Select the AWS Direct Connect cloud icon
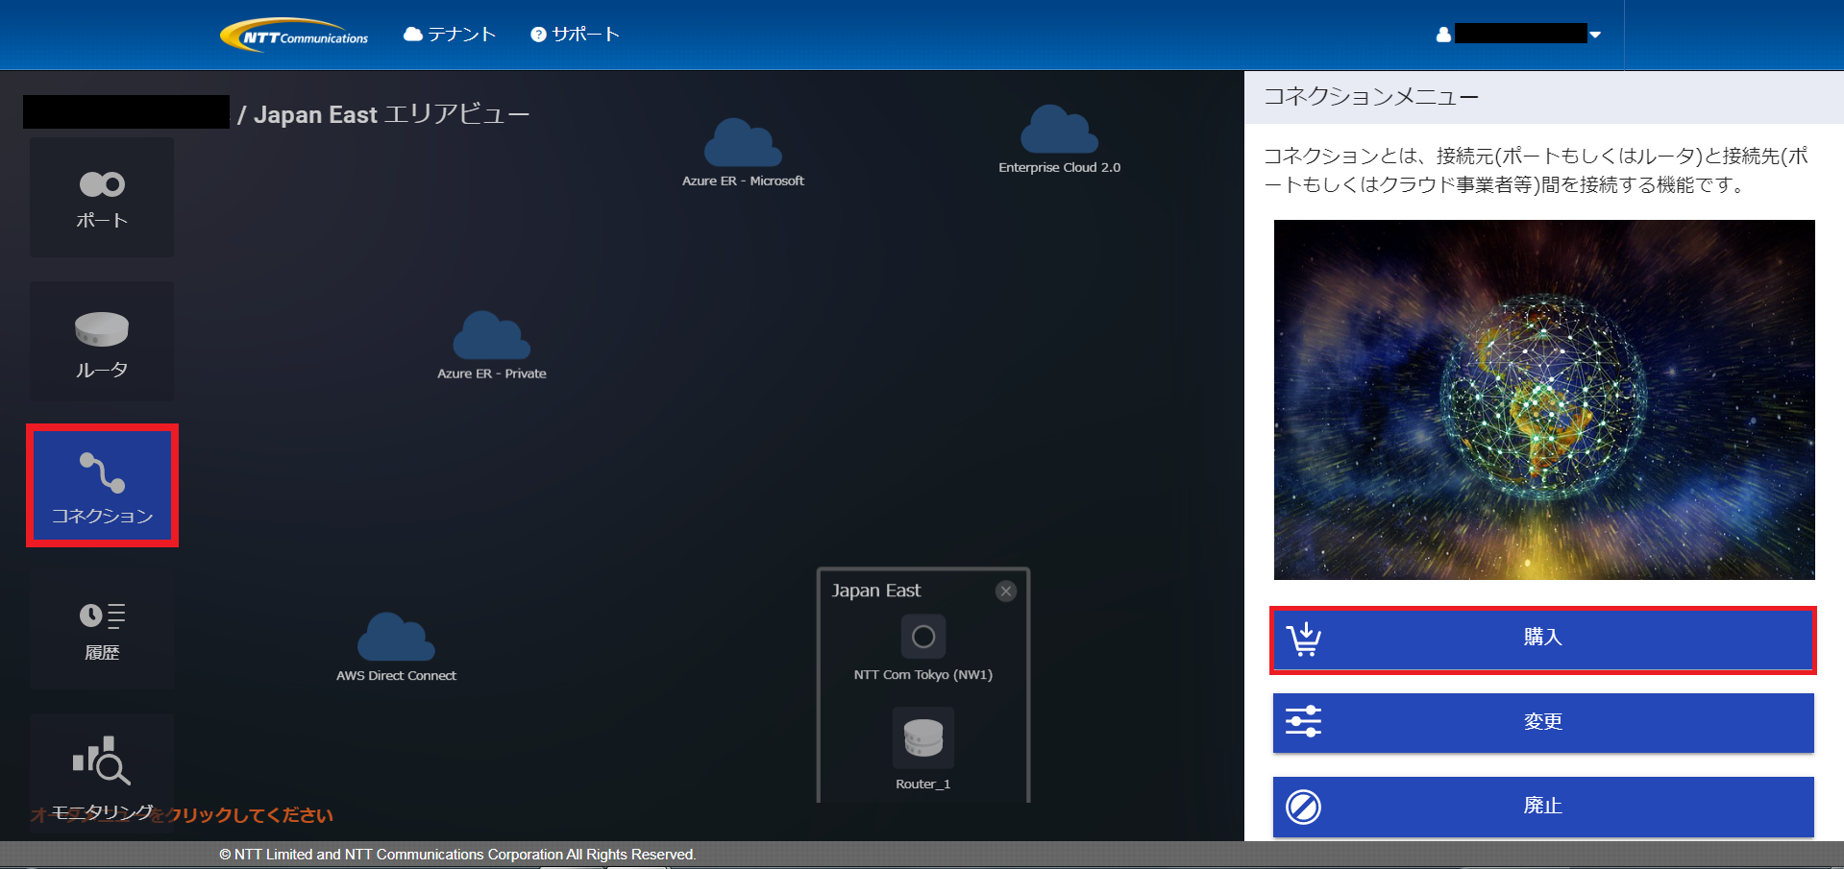 coord(396,638)
